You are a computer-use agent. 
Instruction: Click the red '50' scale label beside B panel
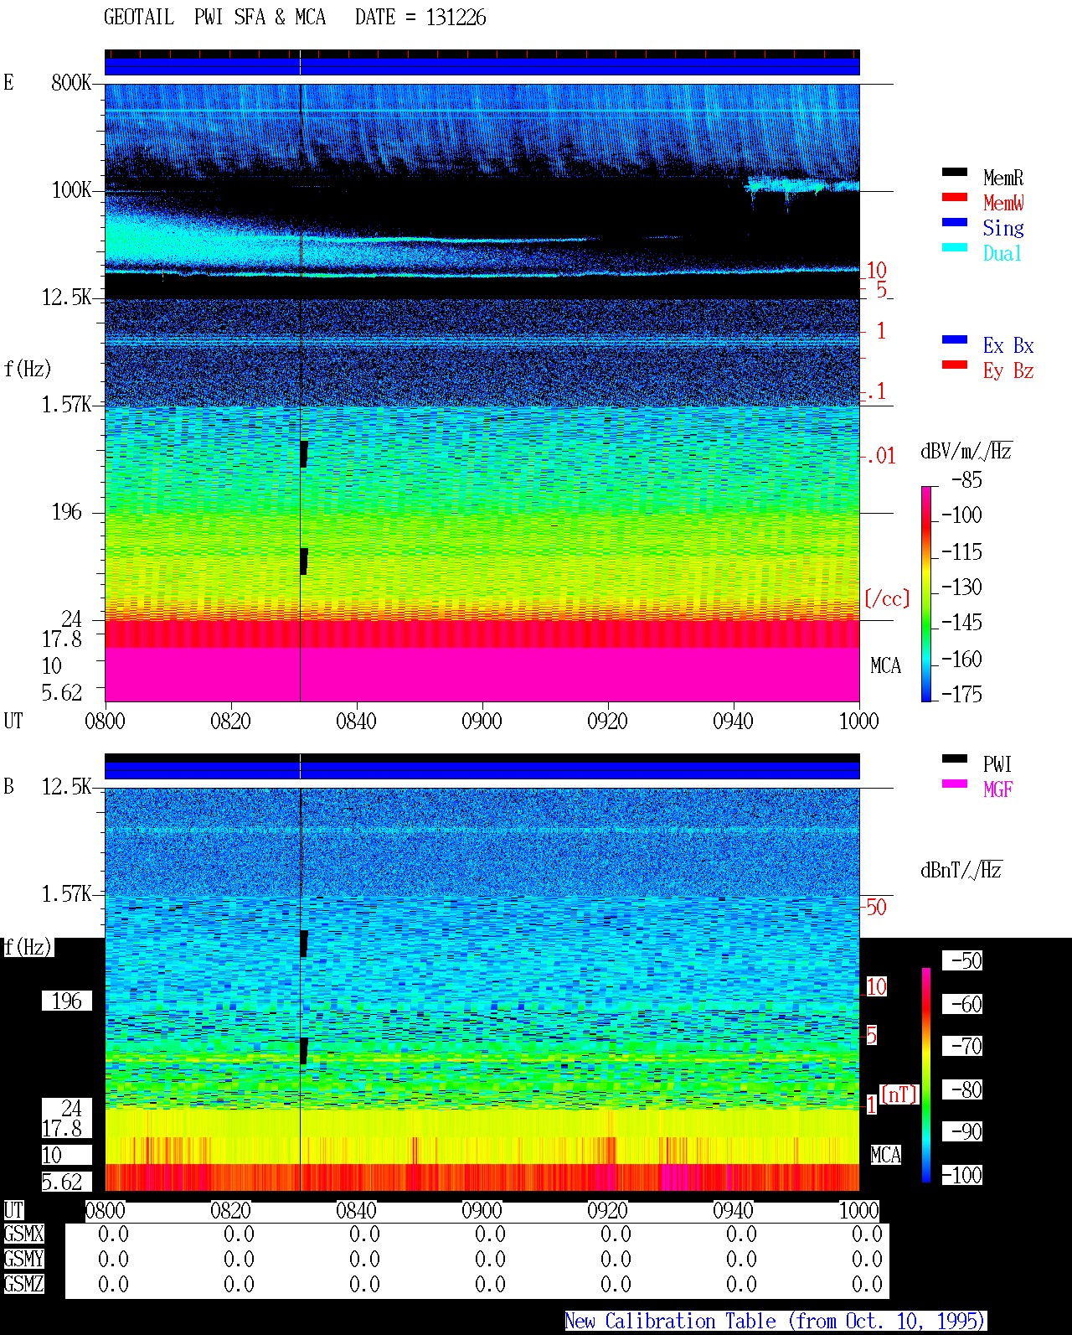click(x=876, y=907)
